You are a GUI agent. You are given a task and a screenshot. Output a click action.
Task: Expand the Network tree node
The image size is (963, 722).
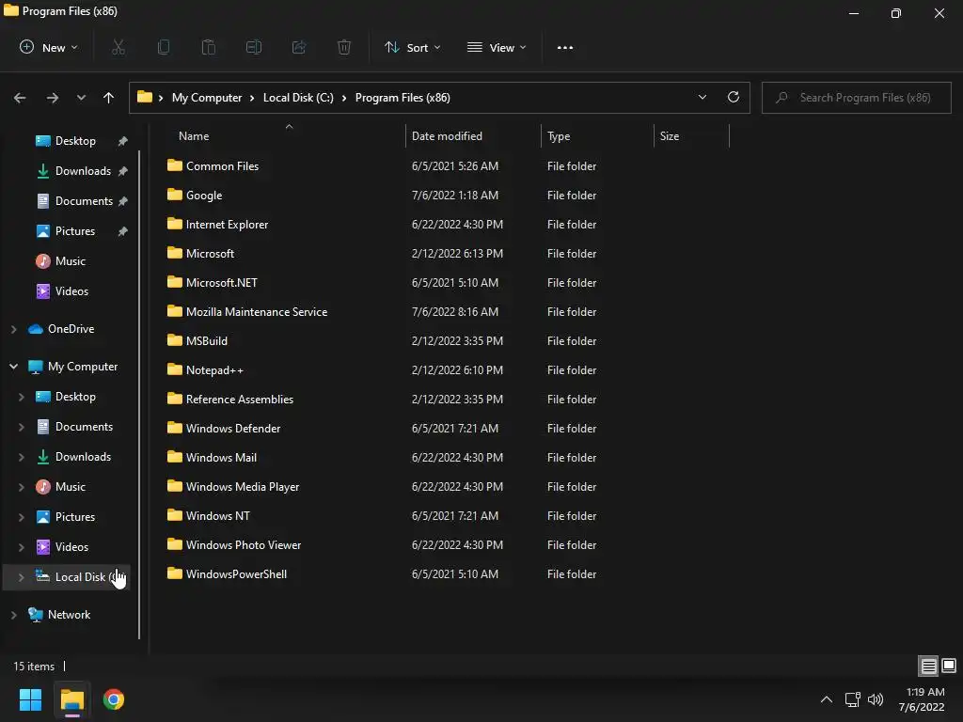[x=13, y=615]
